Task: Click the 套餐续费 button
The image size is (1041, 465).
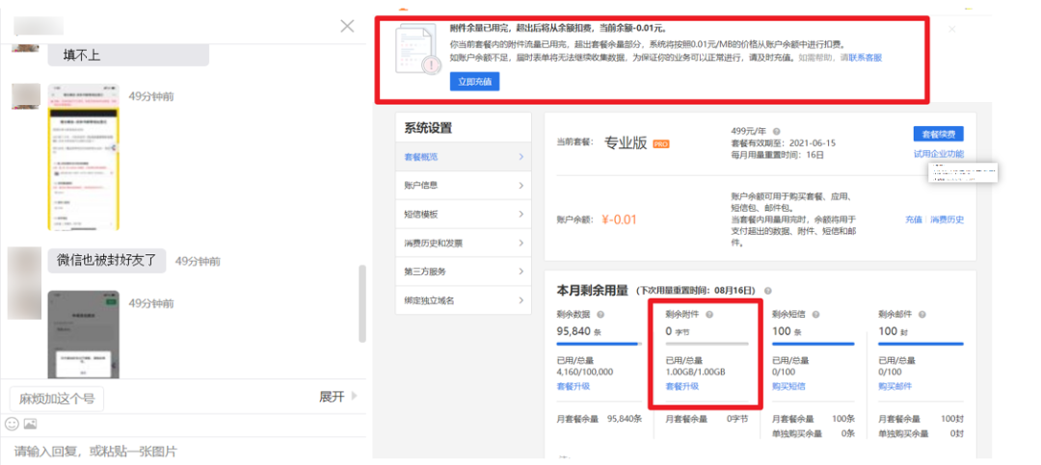Action: point(937,134)
